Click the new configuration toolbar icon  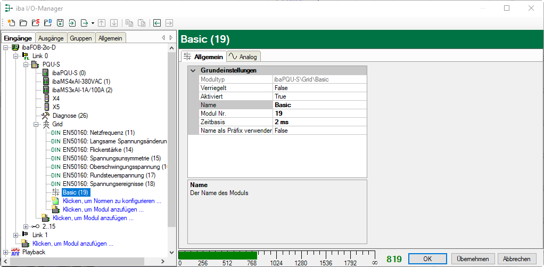11,23
